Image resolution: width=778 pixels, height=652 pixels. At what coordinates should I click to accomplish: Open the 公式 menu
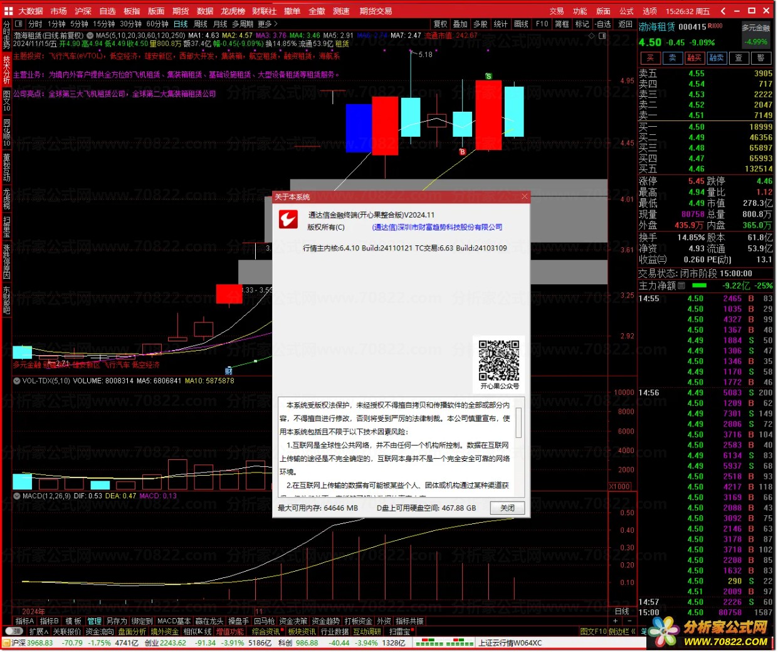click(x=627, y=11)
